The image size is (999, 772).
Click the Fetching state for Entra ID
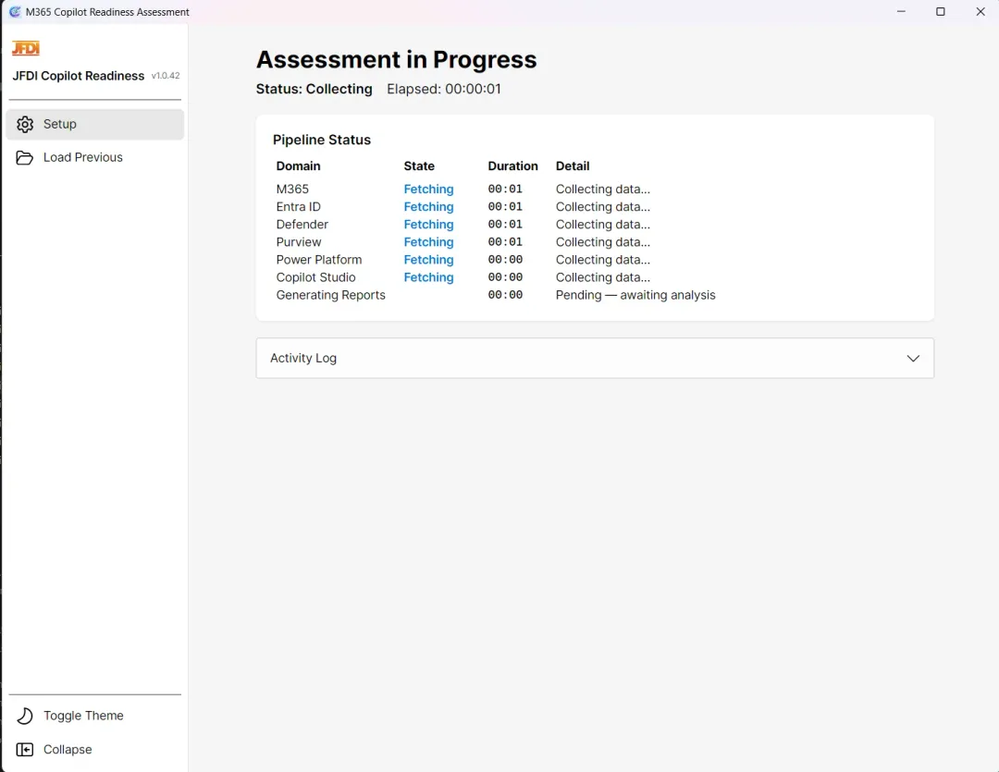(429, 207)
